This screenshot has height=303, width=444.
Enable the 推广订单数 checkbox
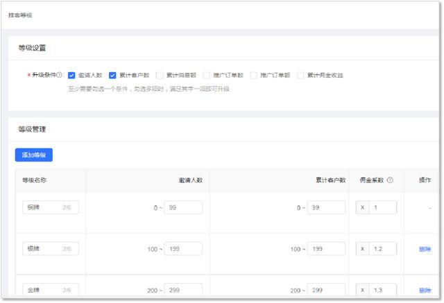coord(206,76)
